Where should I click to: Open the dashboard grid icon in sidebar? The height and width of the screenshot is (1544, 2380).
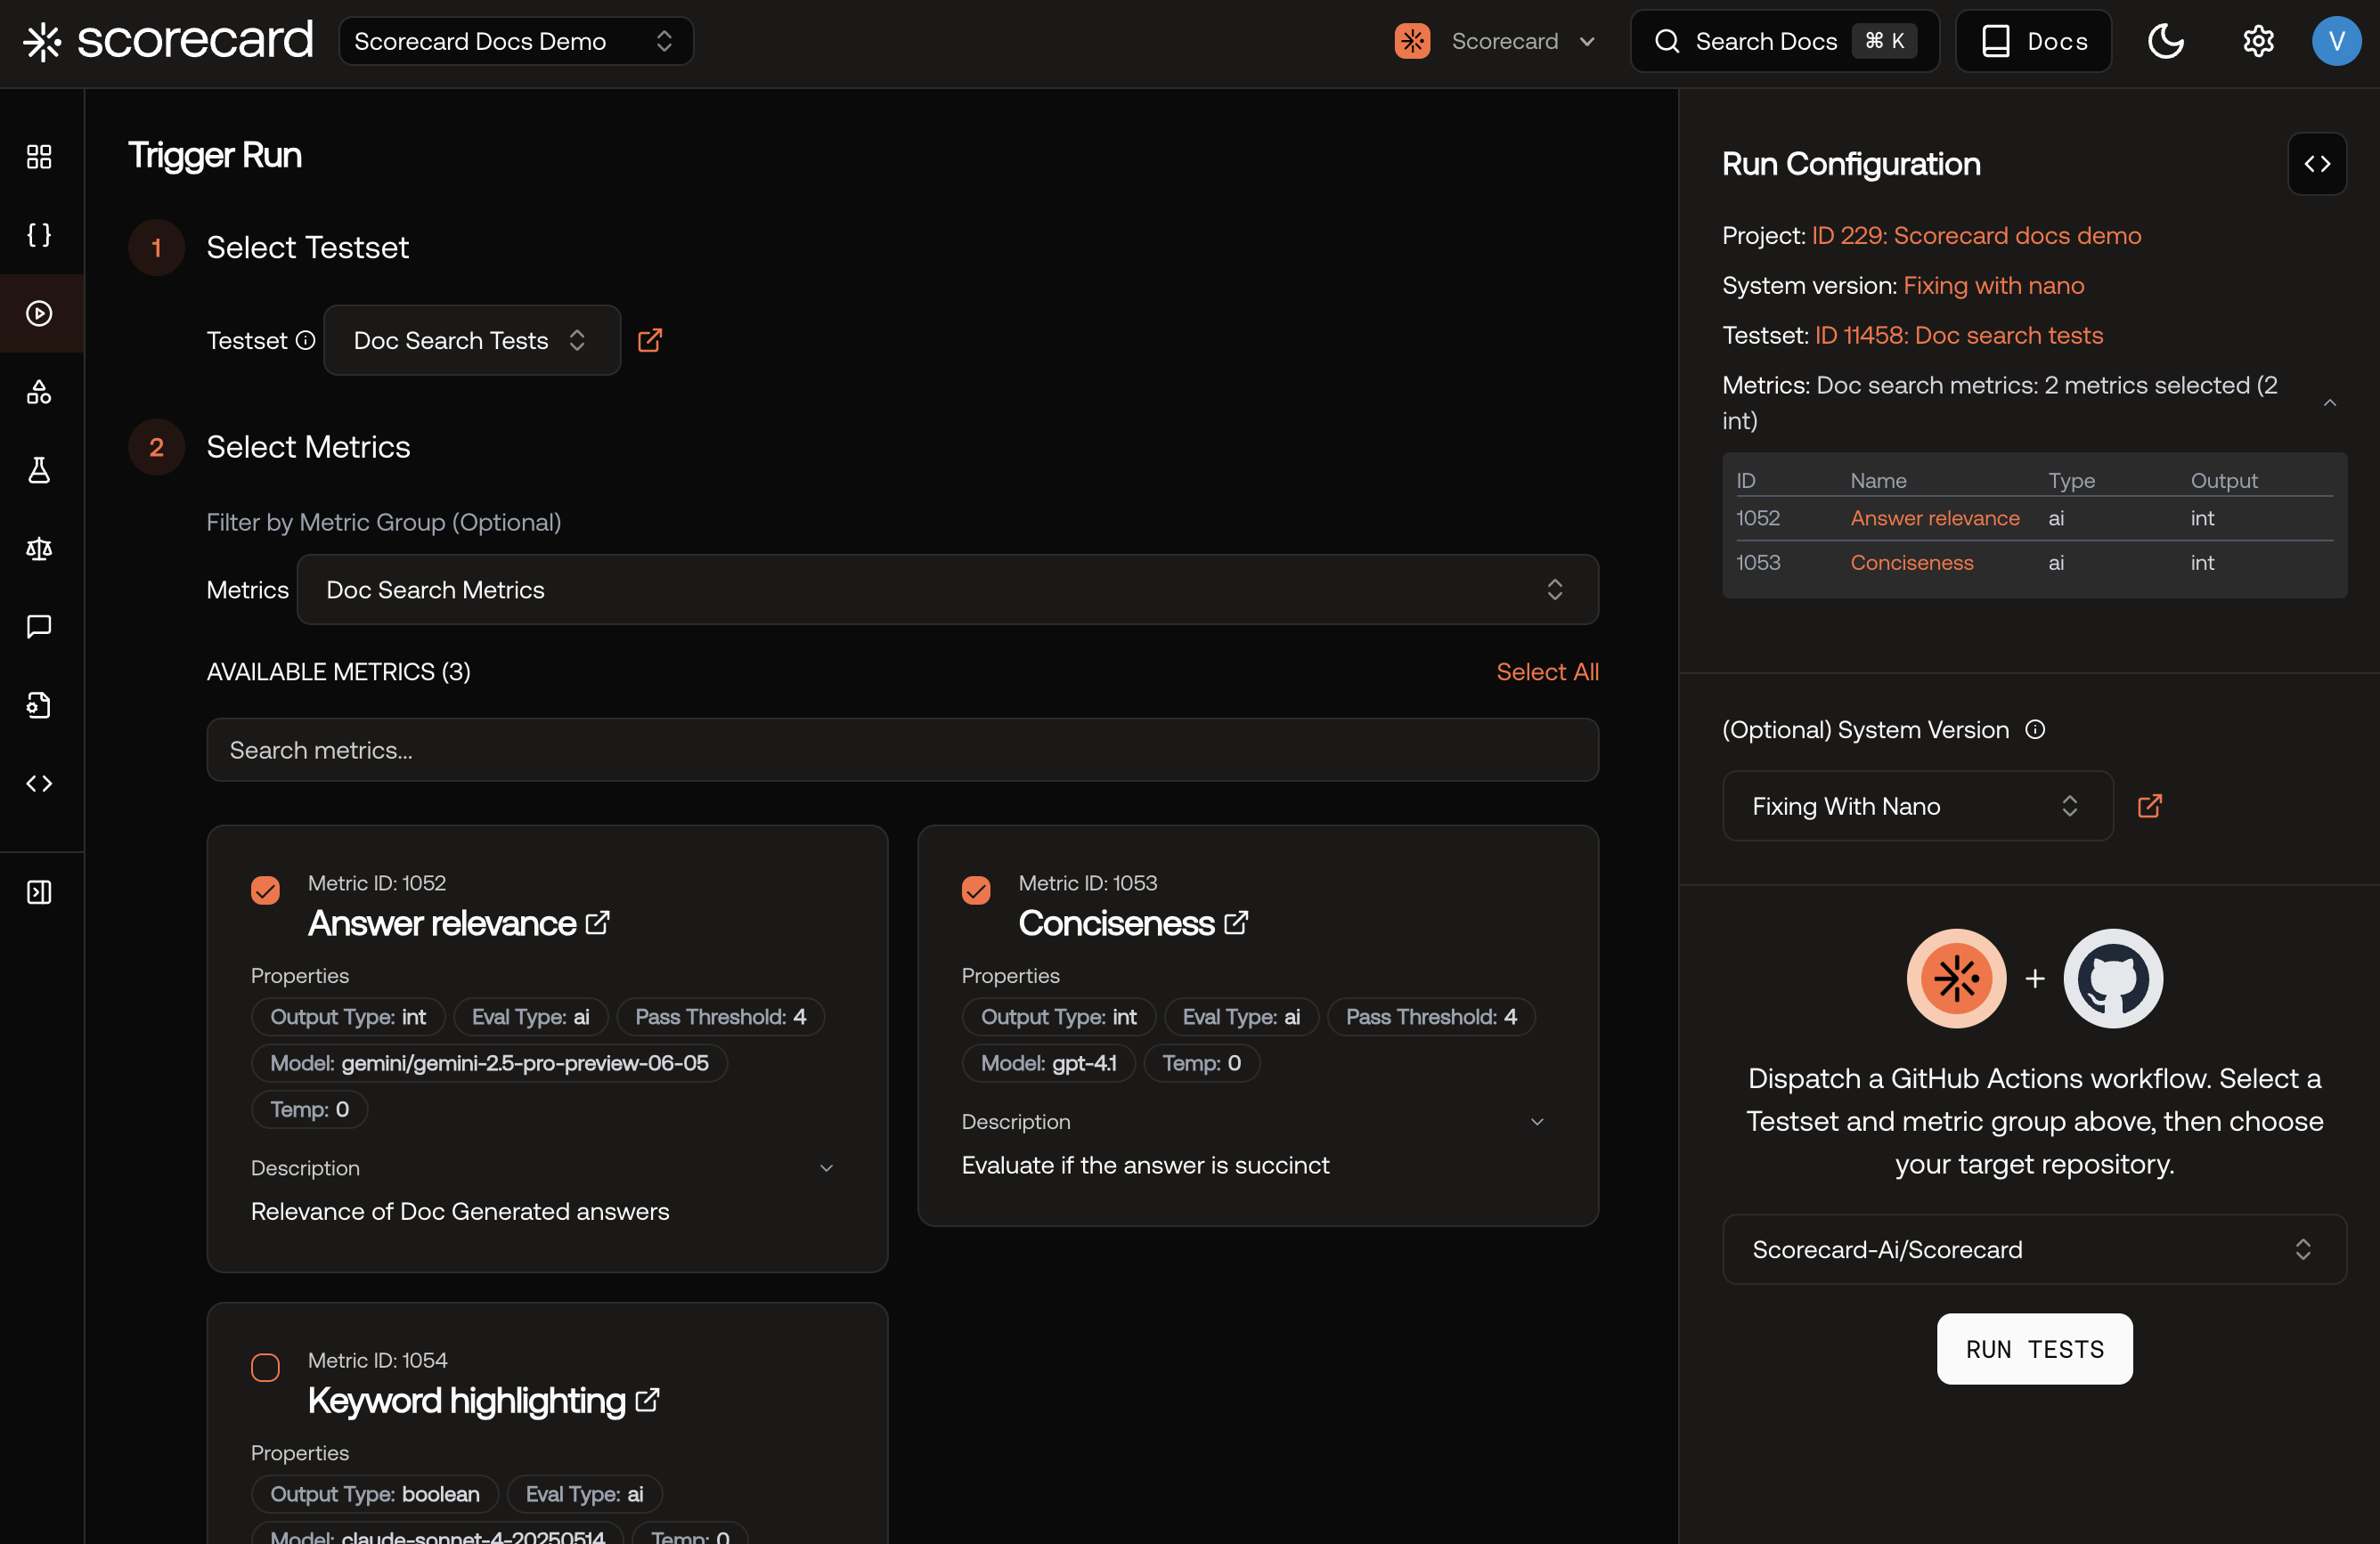coord(39,157)
